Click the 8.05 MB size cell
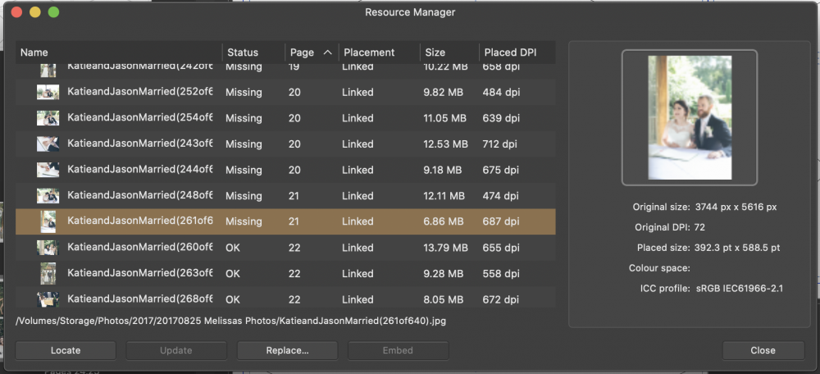Screen dimensions: 820x374 click(x=443, y=299)
